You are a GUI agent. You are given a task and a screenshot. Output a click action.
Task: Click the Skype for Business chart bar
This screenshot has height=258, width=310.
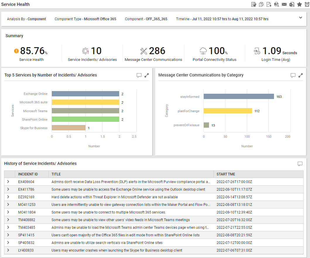(68, 128)
